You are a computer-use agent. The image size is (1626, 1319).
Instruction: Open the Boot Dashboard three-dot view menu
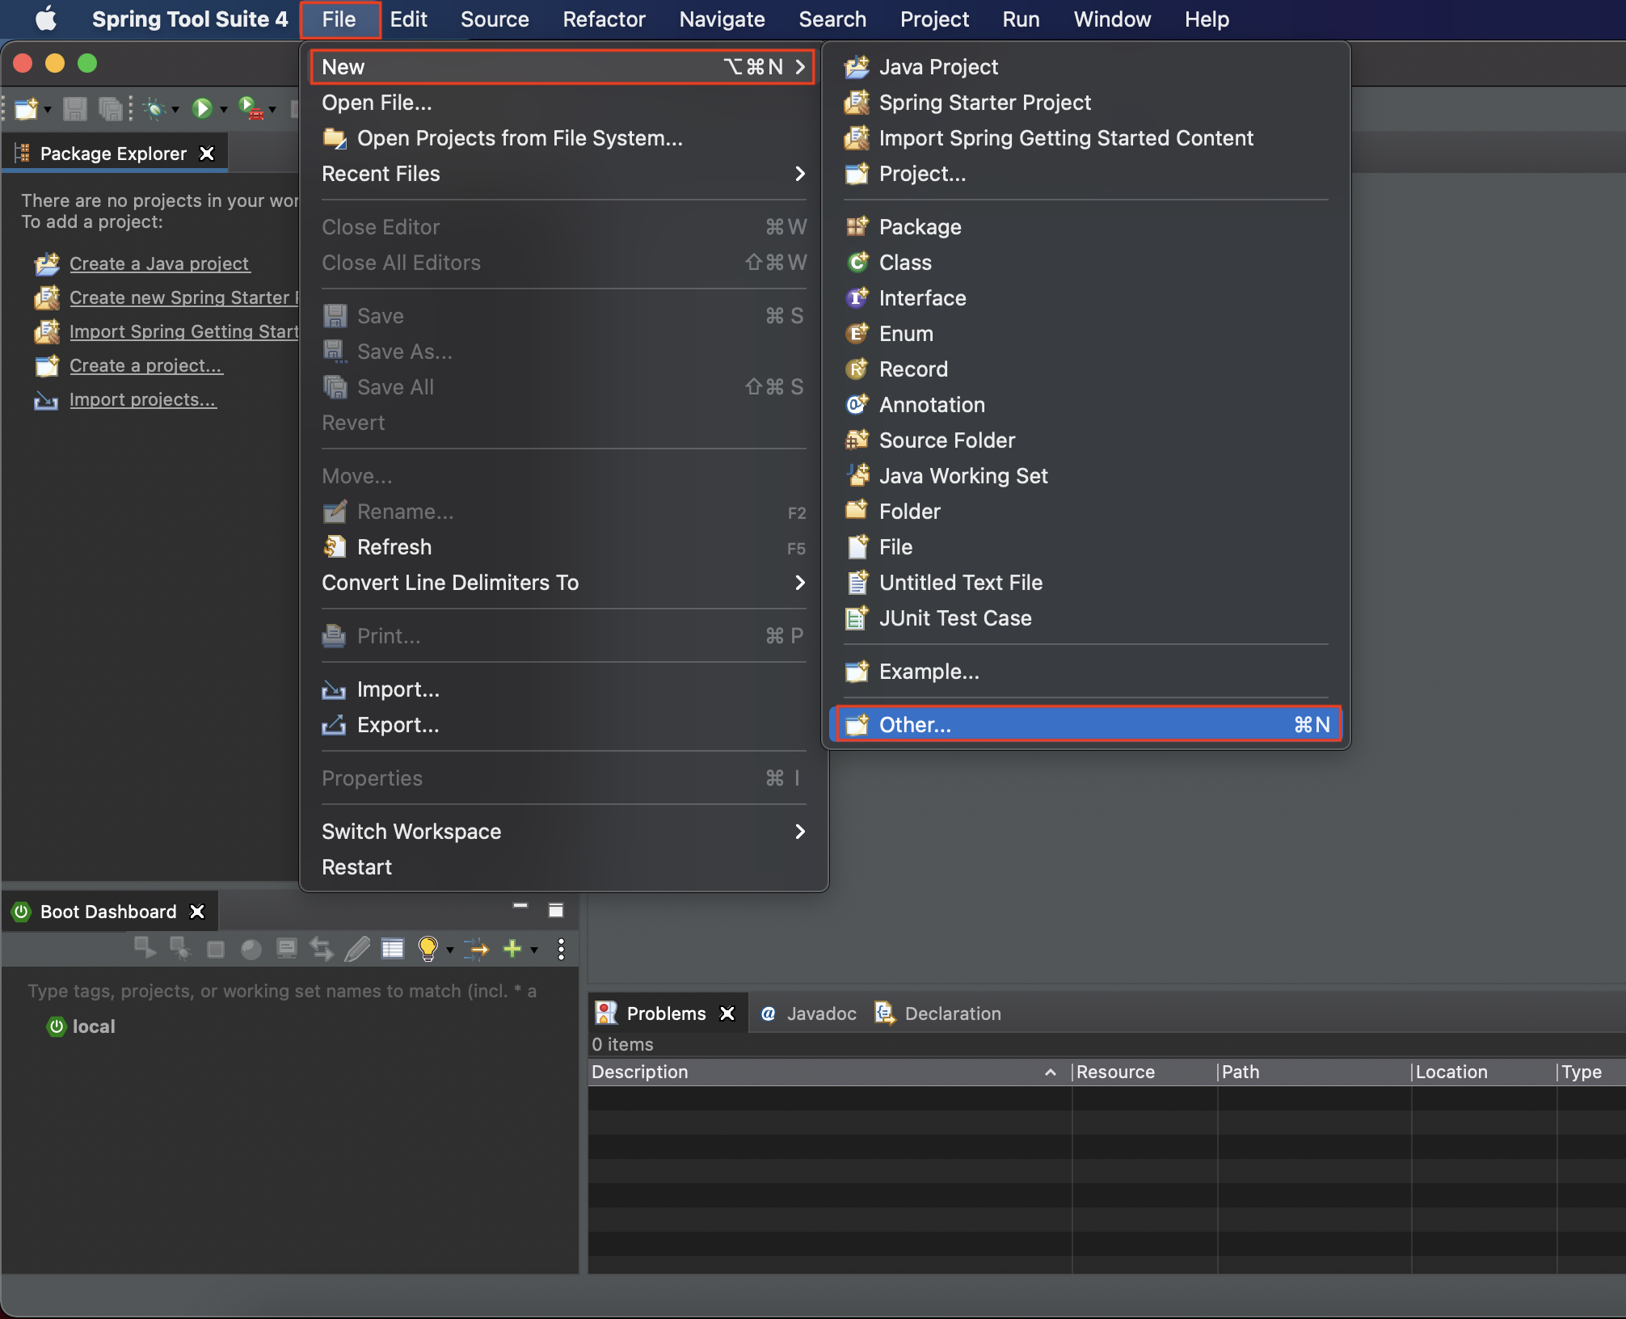(561, 949)
